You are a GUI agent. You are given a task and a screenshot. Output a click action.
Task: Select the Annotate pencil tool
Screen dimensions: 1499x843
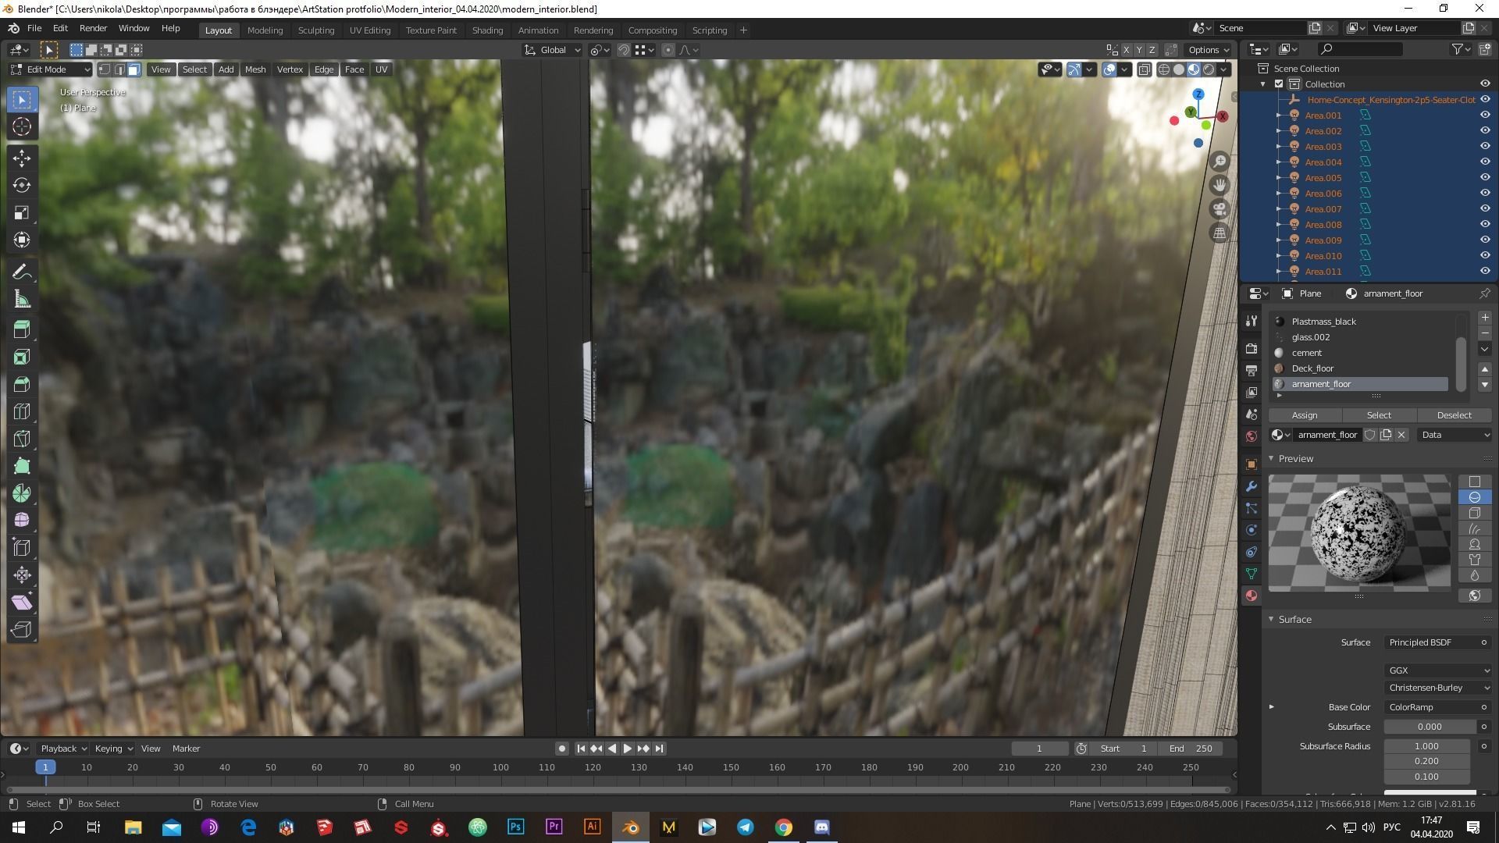[x=22, y=272]
